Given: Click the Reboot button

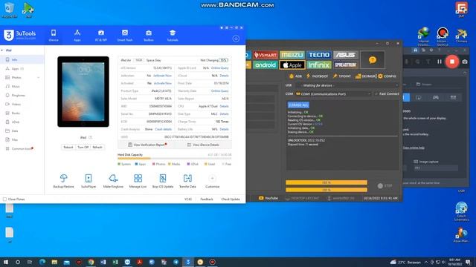Looking at the screenshot, I should tap(68, 147).
